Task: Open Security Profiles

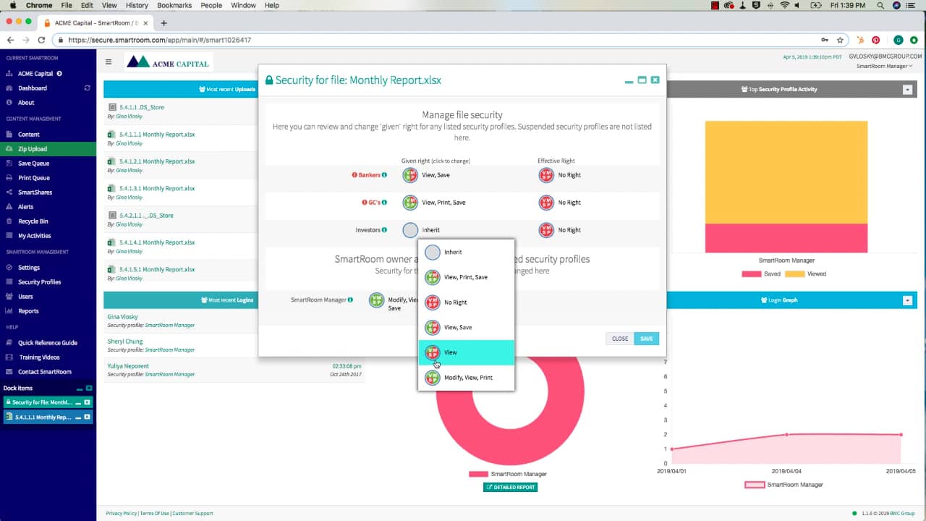Action: coord(39,282)
